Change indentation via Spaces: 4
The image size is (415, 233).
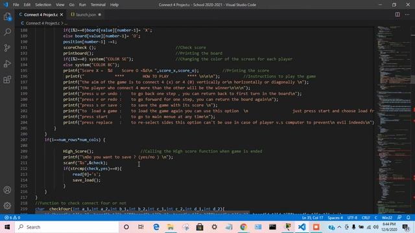coord(335,217)
